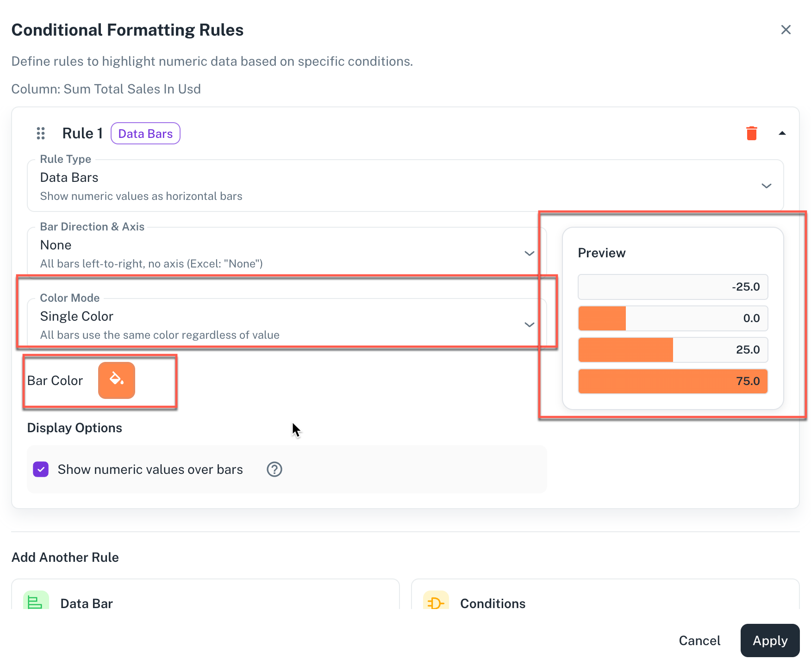Click the green Data Bar icon
Screen dimensions: 811x659
point(36,602)
